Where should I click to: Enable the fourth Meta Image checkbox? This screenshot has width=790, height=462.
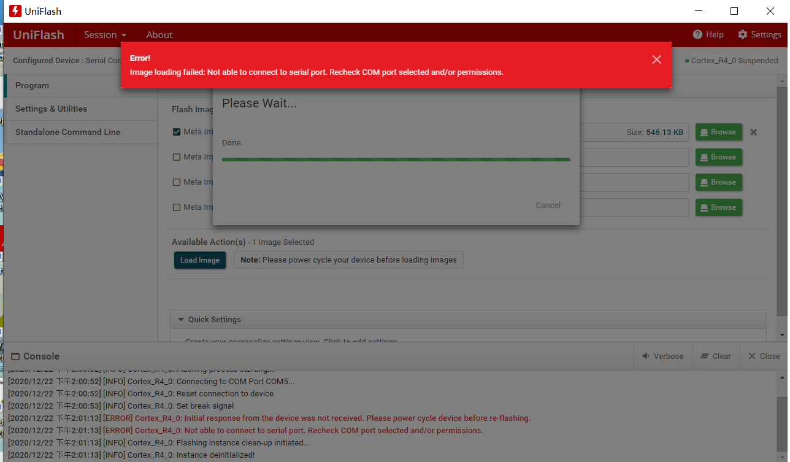(x=177, y=207)
